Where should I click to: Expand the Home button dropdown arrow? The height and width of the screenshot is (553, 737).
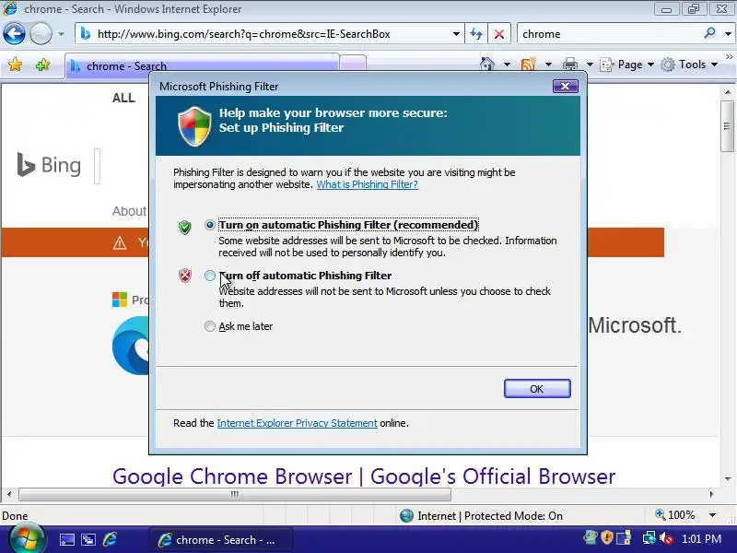pyautogui.click(x=507, y=64)
